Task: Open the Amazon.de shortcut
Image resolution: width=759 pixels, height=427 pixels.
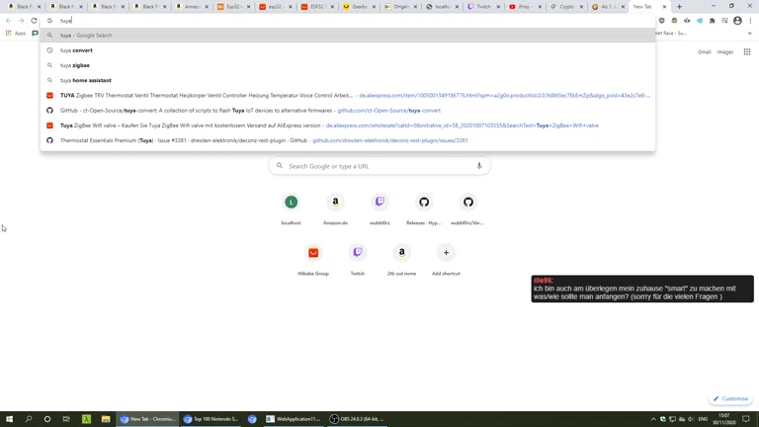Action: click(335, 203)
